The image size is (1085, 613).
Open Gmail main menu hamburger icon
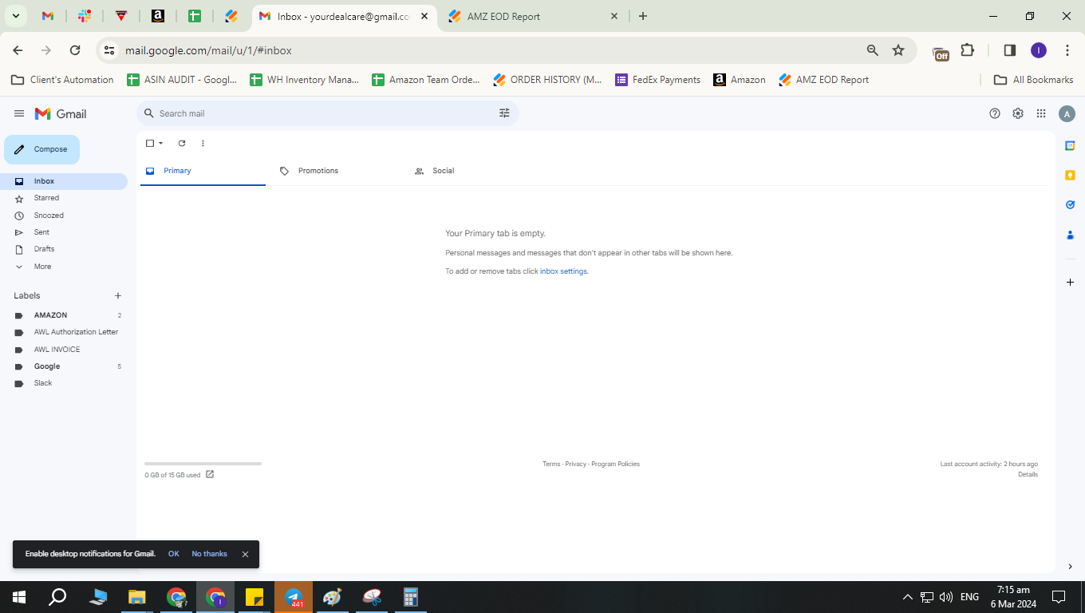tap(19, 114)
